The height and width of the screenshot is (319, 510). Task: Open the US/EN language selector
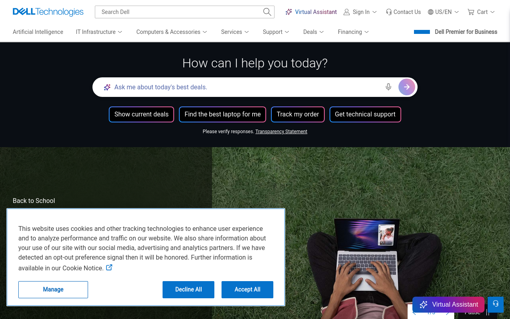pyautogui.click(x=443, y=12)
